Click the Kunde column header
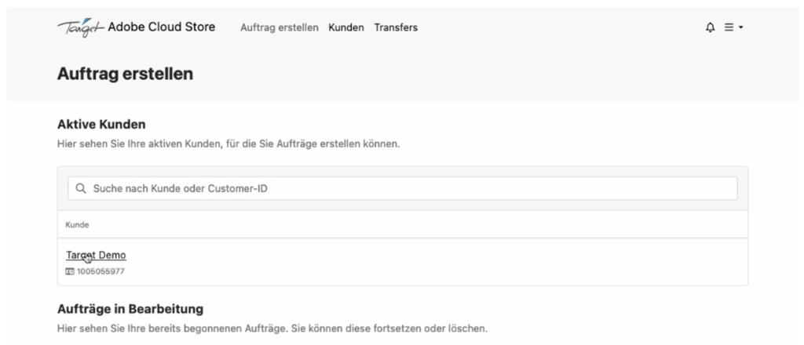 (76, 225)
